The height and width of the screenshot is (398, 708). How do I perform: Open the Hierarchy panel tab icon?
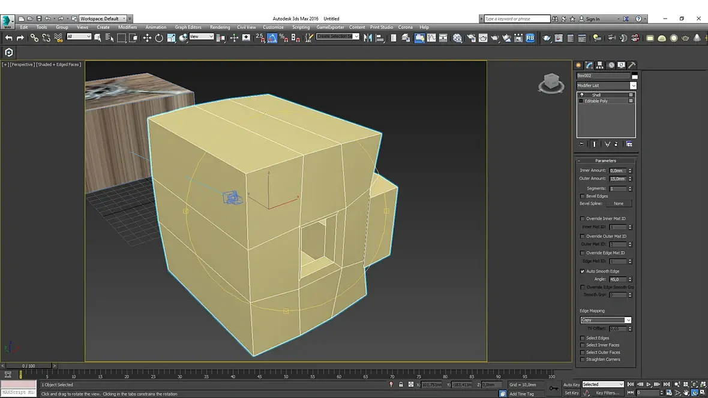pyautogui.click(x=600, y=65)
